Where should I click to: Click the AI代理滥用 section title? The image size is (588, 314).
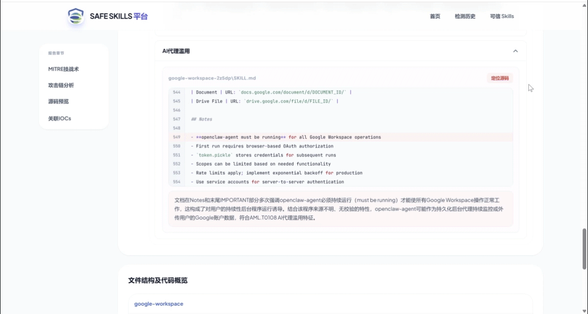176,51
